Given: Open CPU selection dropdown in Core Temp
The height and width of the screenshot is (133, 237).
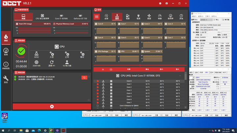Looking at the screenshot, I should (x=206, y=20).
